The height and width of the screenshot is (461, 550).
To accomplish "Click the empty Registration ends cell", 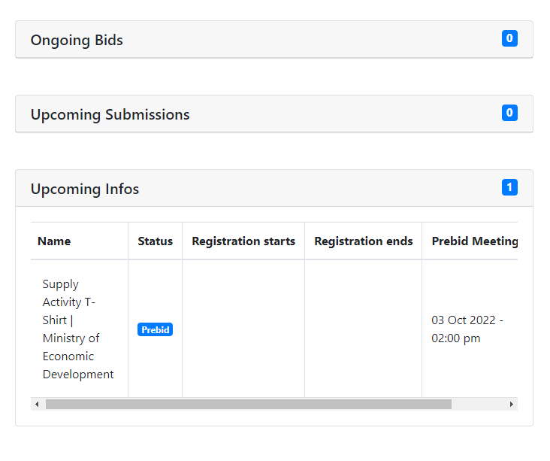I will coord(364,329).
